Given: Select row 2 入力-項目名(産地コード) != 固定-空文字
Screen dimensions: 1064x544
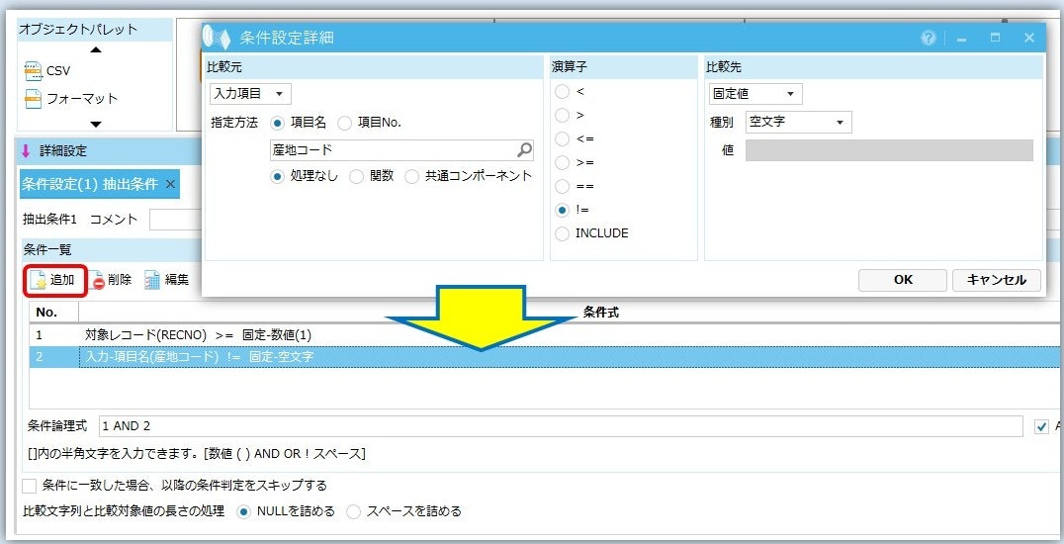Looking at the screenshot, I should pyautogui.click(x=546, y=356).
